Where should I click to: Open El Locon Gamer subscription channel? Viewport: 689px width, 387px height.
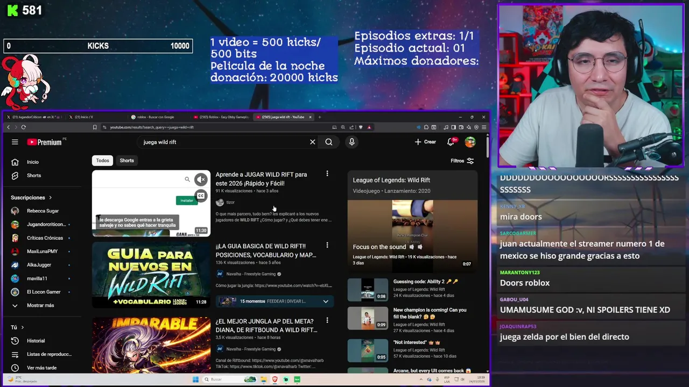(x=44, y=292)
